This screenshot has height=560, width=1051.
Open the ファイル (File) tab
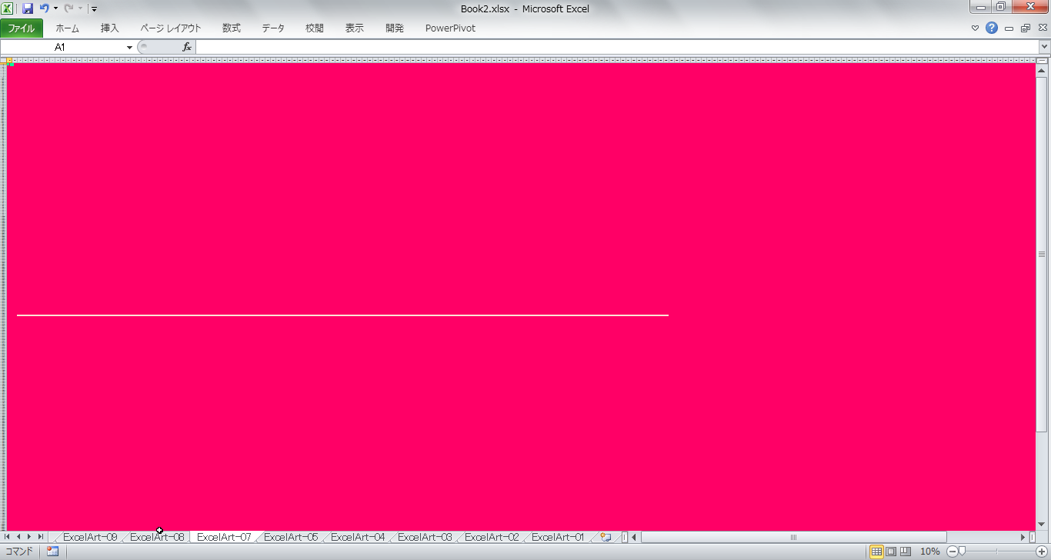22,28
